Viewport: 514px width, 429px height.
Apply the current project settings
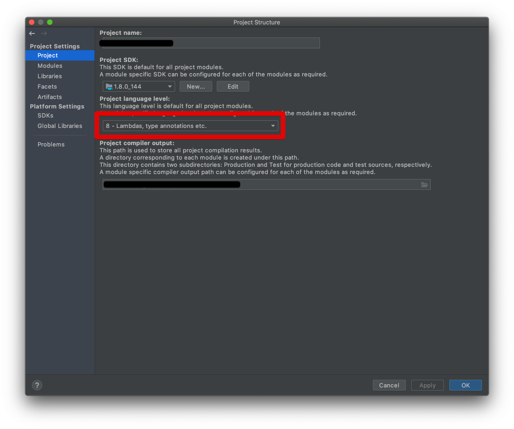click(x=427, y=385)
